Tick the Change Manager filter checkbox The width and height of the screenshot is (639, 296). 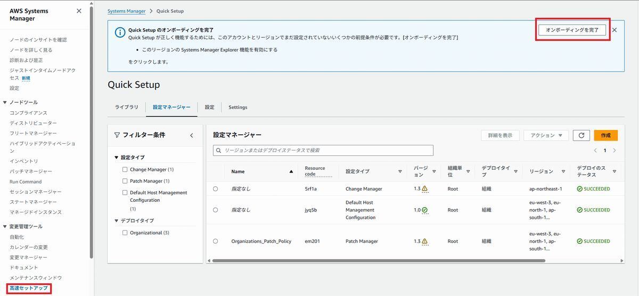pos(125,169)
